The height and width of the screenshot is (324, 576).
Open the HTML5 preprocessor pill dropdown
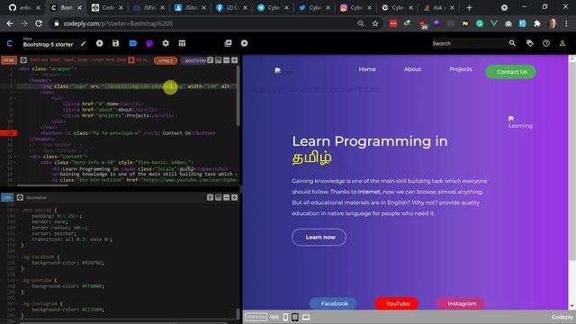coord(166,60)
